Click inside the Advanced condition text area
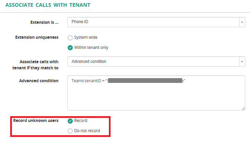 pos(156,97)
